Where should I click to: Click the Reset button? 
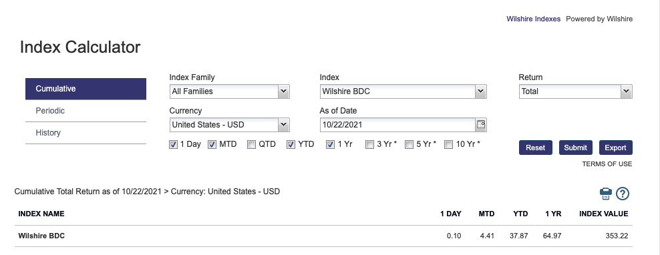[x=535, y=148]
